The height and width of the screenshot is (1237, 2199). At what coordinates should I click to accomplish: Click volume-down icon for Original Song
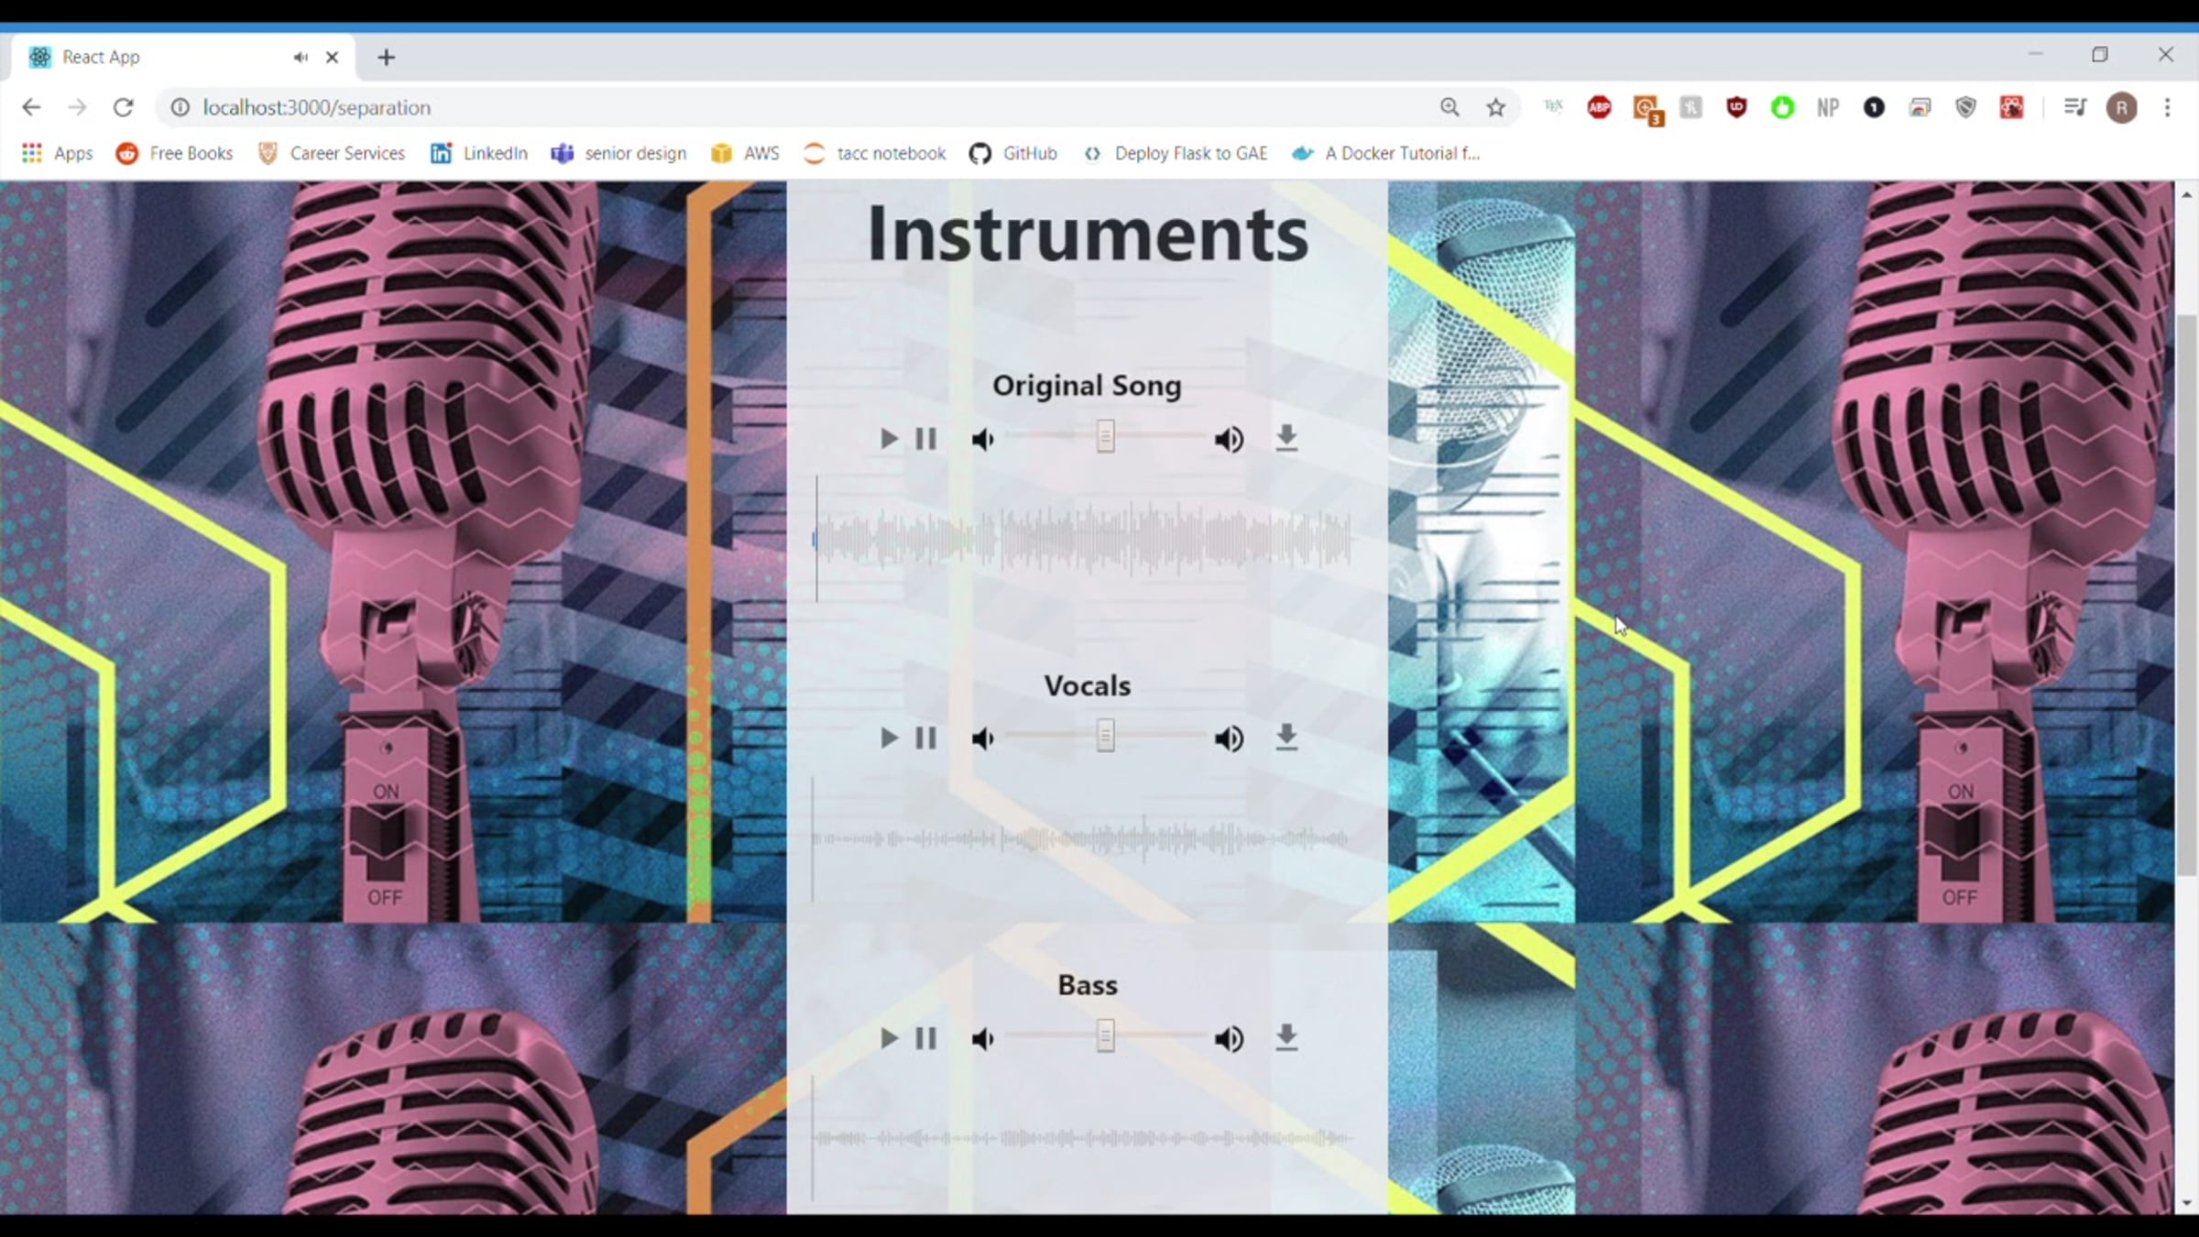982,440
